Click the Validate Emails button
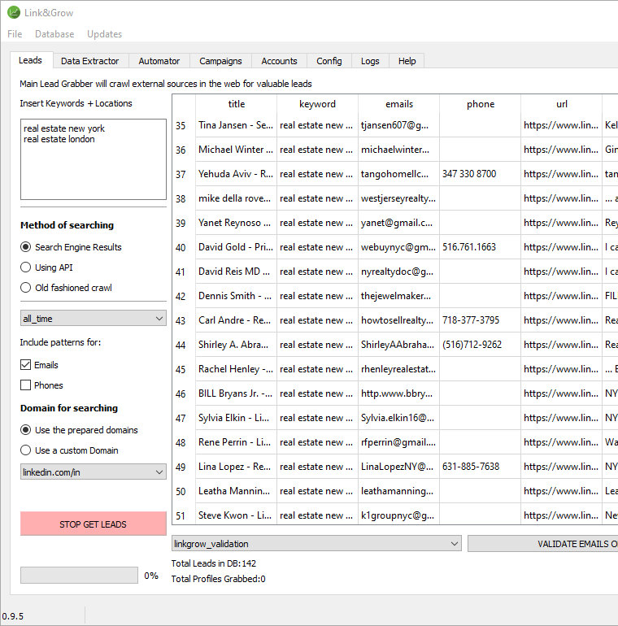618x626 pixels. pos(542,544)
